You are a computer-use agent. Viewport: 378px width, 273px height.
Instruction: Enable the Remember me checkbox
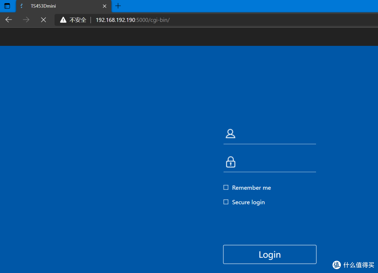[x=226, y=188]
